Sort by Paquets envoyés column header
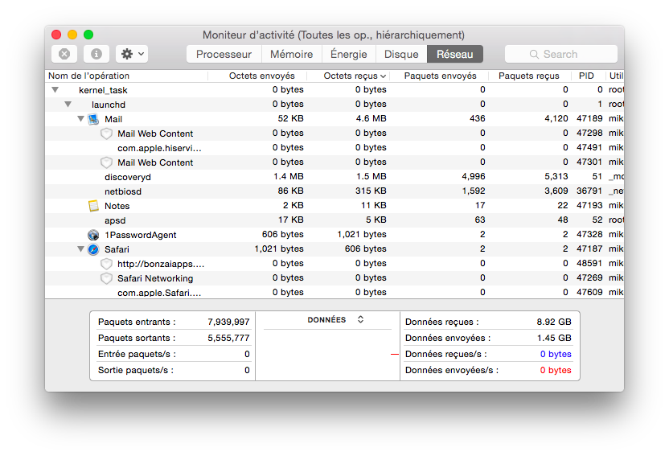Viewport: 669px width, 456px height. pyautogui.click(x=440, y=76)
